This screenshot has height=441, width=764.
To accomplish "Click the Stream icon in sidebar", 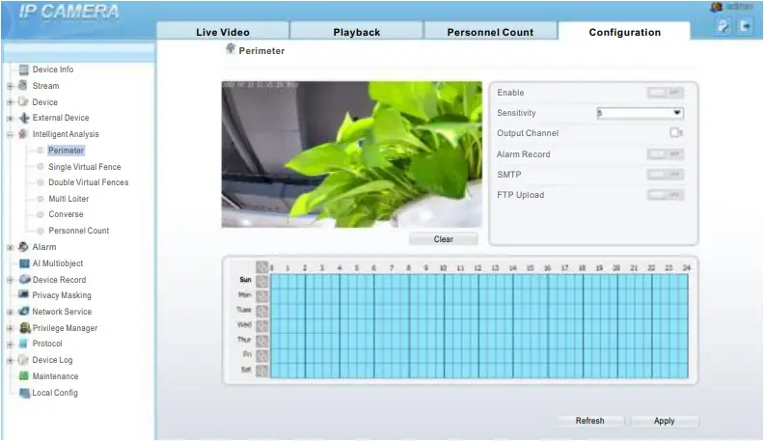I will pos(23,85).
